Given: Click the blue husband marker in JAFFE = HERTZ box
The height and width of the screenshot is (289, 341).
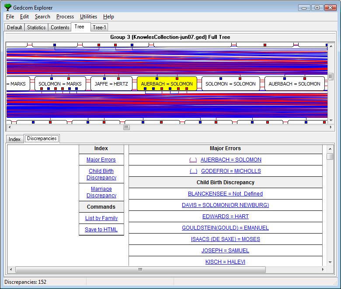Looking at the screenshot, I should pyautogui.click(x=104, y=79).
